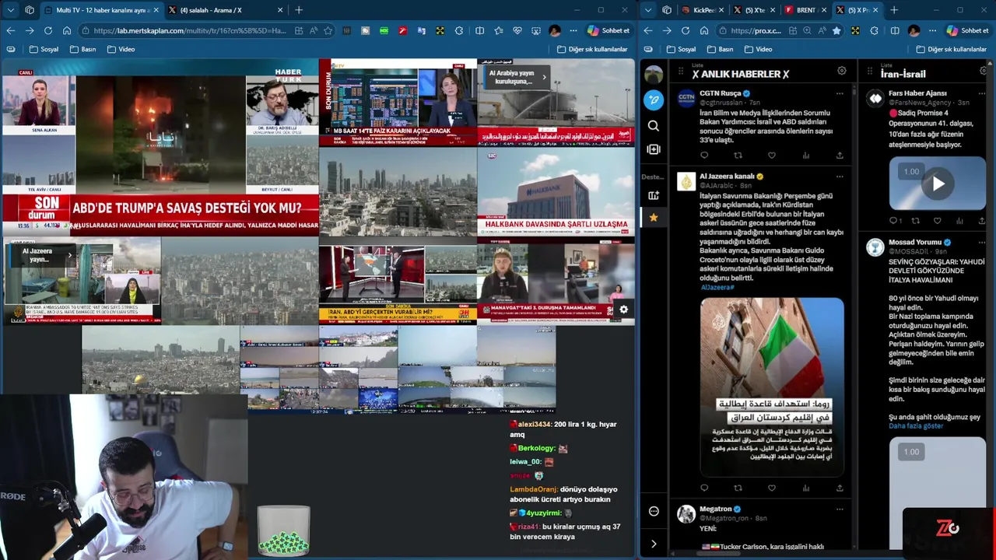Zoom icon in the right browser address bar
The image size is (996, 560).
tap(806, 30)
